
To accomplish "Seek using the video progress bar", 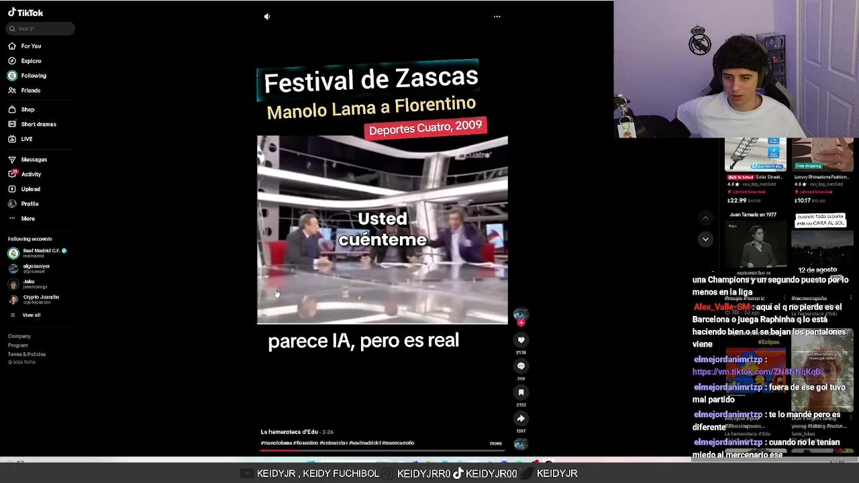I will click(383, 451).
